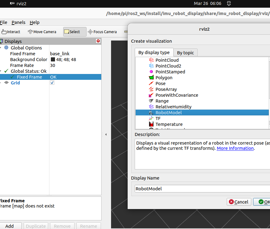Click the Global Options label
270x229 pixels.
(26, 48)
